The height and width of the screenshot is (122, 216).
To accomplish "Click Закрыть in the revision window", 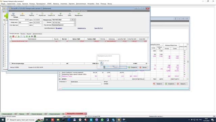I will (182, 84).
